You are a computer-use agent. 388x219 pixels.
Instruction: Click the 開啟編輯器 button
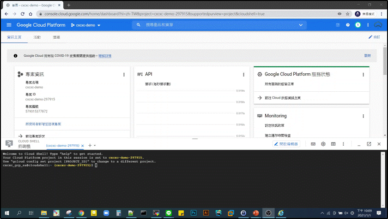pos(287,144)
